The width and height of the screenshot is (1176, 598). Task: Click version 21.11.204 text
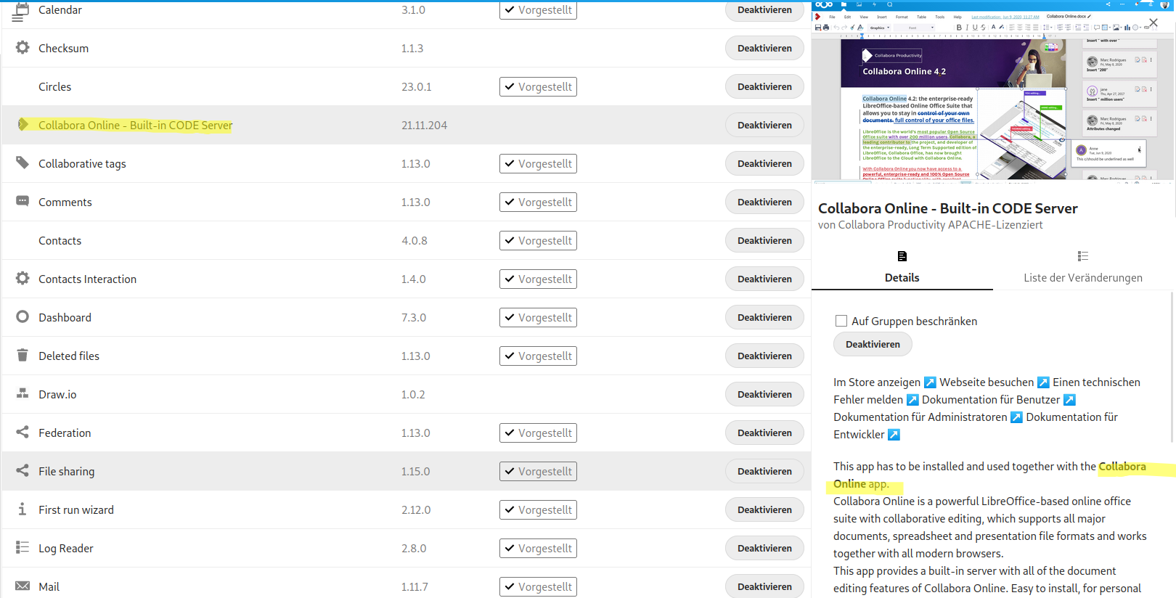pyautogui.click(x=424, y=125)
